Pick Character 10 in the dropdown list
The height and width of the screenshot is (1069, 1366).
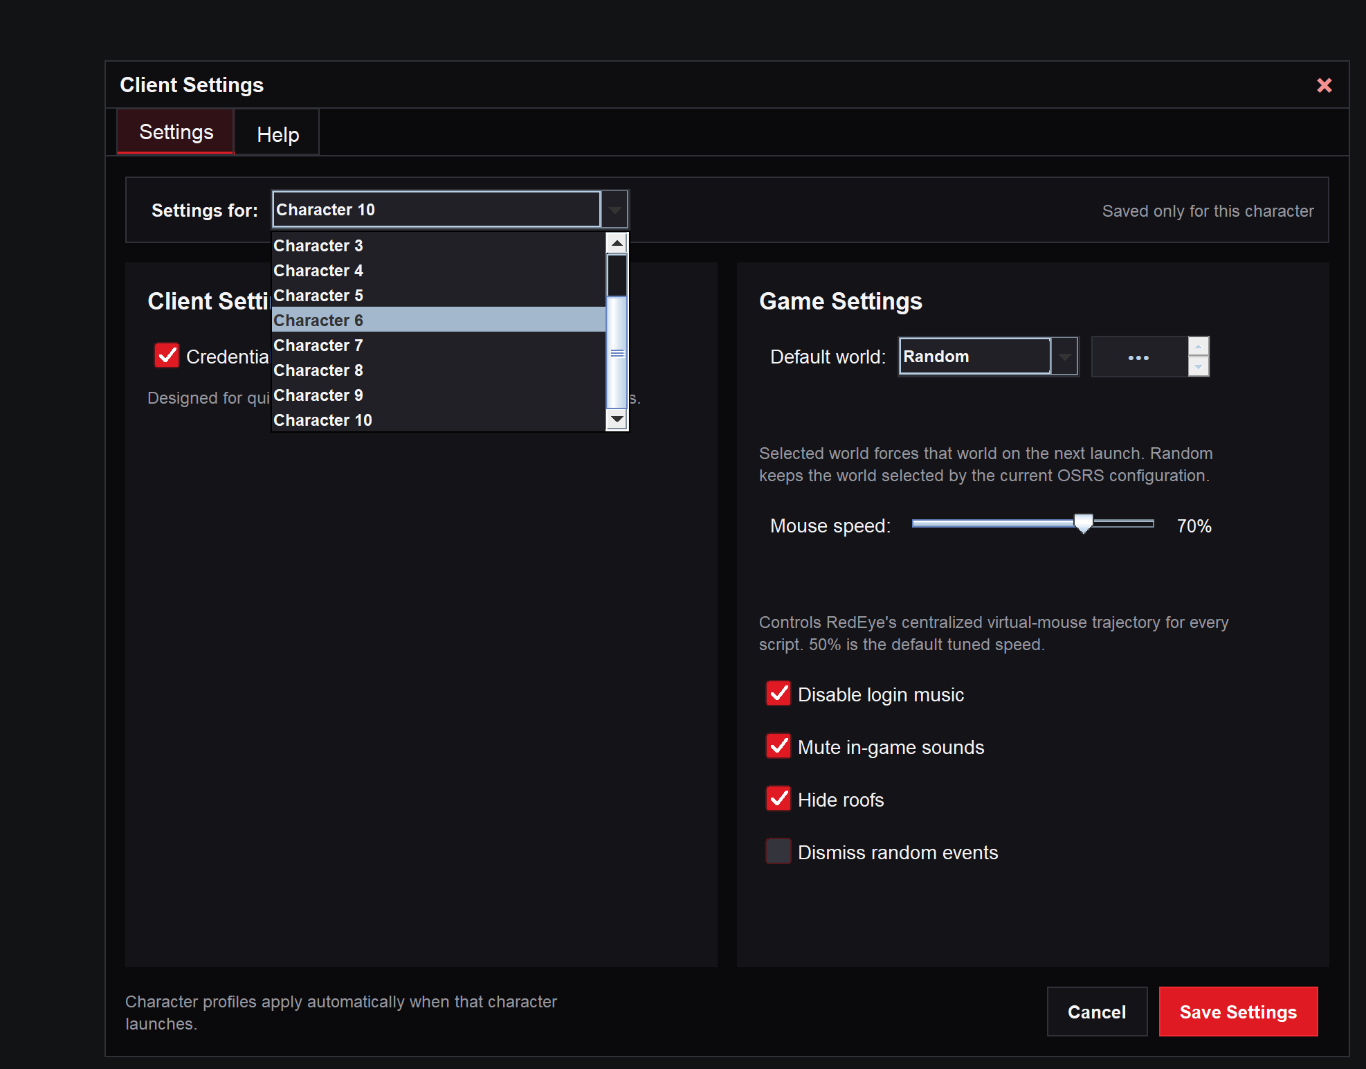pos(439,420)
